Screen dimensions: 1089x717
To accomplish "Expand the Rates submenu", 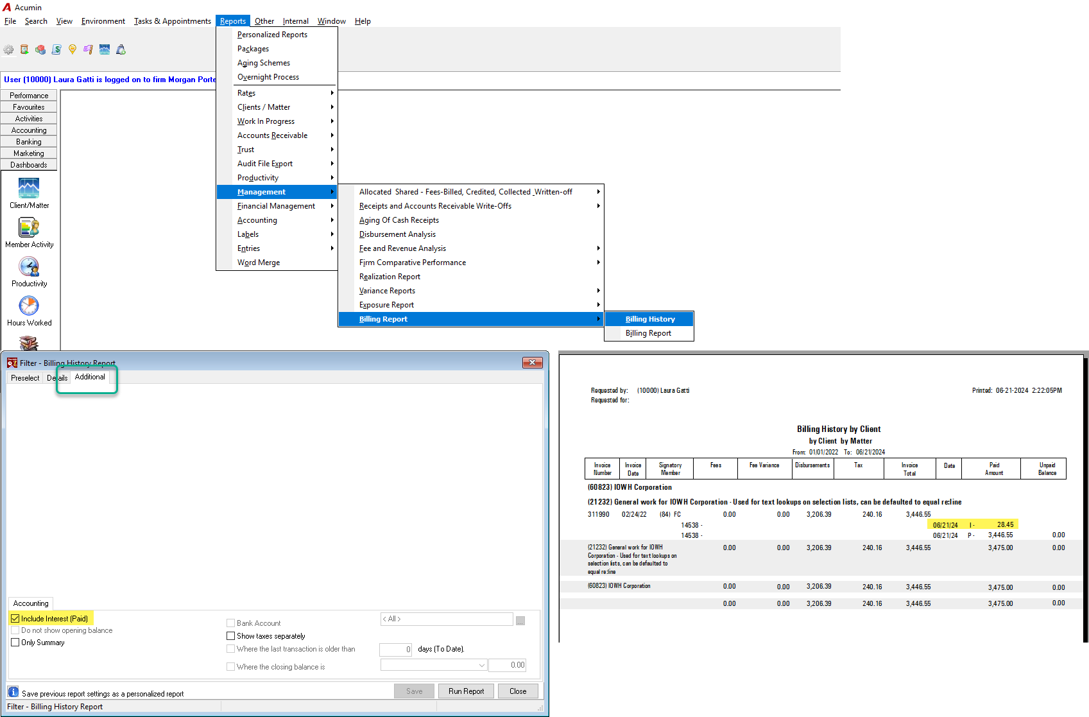I will [277, 93].
